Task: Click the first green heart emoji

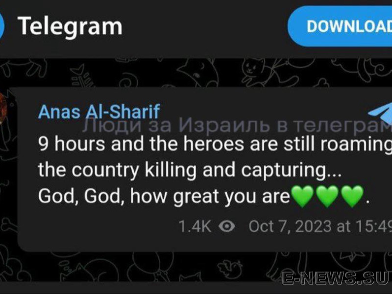Action: click(x=303, y=196)
